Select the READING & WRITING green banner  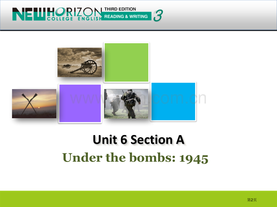pos(126,16)
